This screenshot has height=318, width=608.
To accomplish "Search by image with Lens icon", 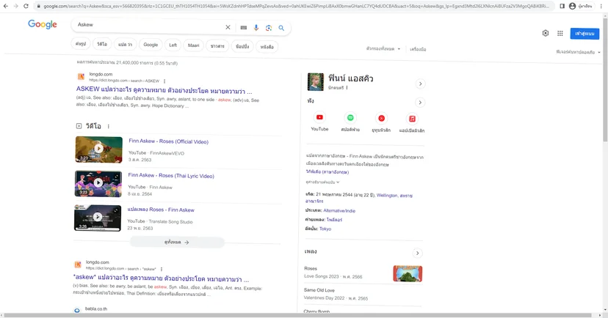I will pos(269,28).
